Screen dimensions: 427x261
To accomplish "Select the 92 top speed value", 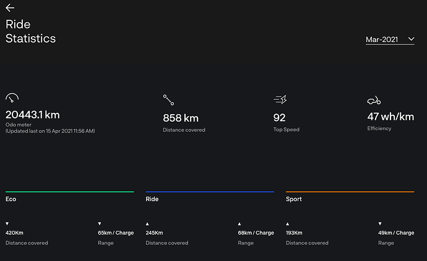I will pyautogui.click(x=279, y=118).
